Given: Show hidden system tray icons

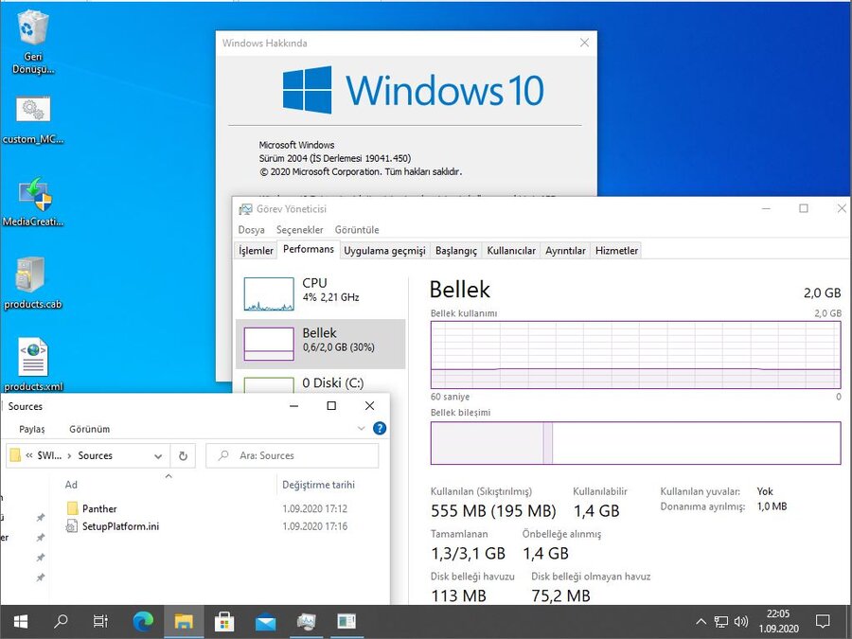Looking at the screenshot, I should click(701, 622).
